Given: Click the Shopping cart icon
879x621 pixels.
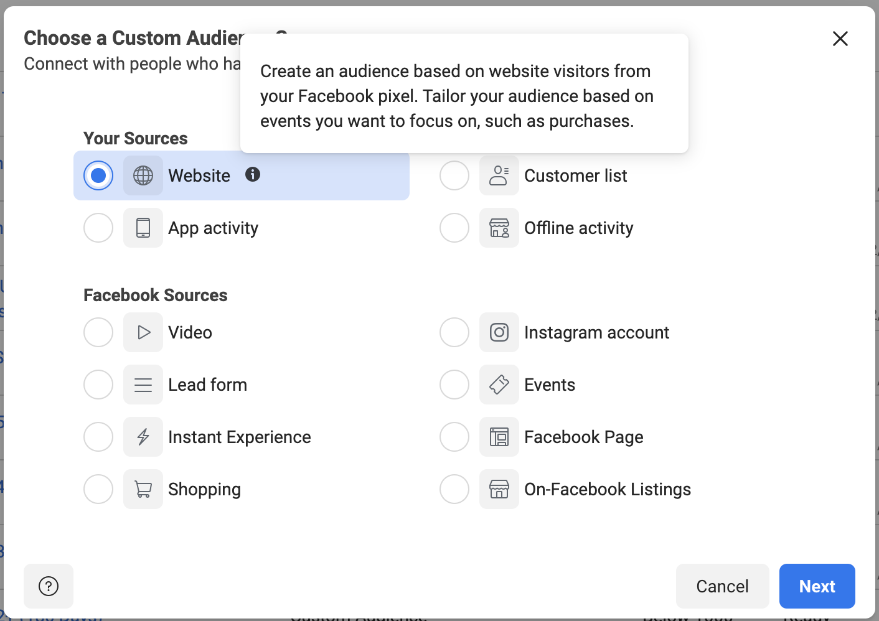Looking at the screenshot, I should tap(143, 489).
